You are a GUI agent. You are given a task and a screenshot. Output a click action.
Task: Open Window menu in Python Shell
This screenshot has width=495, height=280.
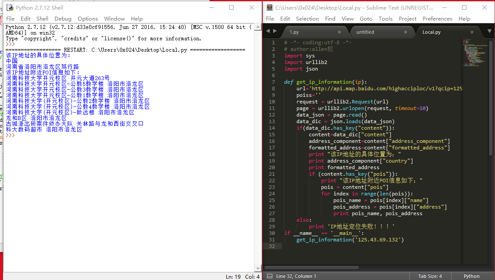tap(114, 18)
